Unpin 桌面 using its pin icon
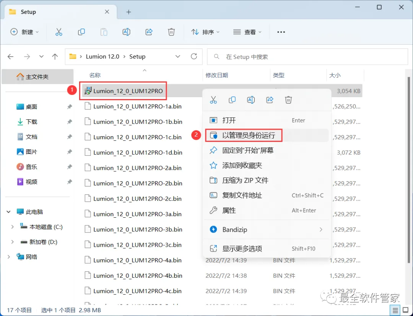Image resolution: width=413 pixels, height=316 pixels. tap(70, 107)
